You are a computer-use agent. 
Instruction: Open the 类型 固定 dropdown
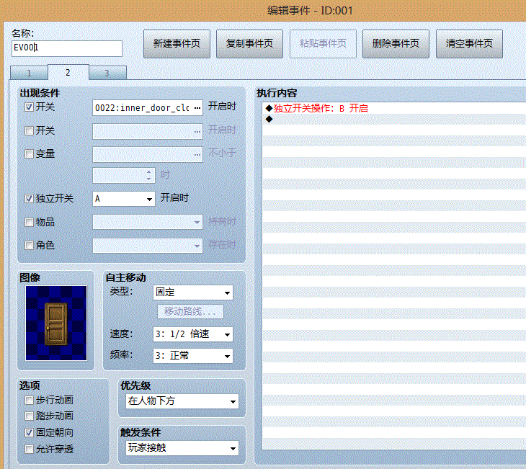click(x=193, y=292)
